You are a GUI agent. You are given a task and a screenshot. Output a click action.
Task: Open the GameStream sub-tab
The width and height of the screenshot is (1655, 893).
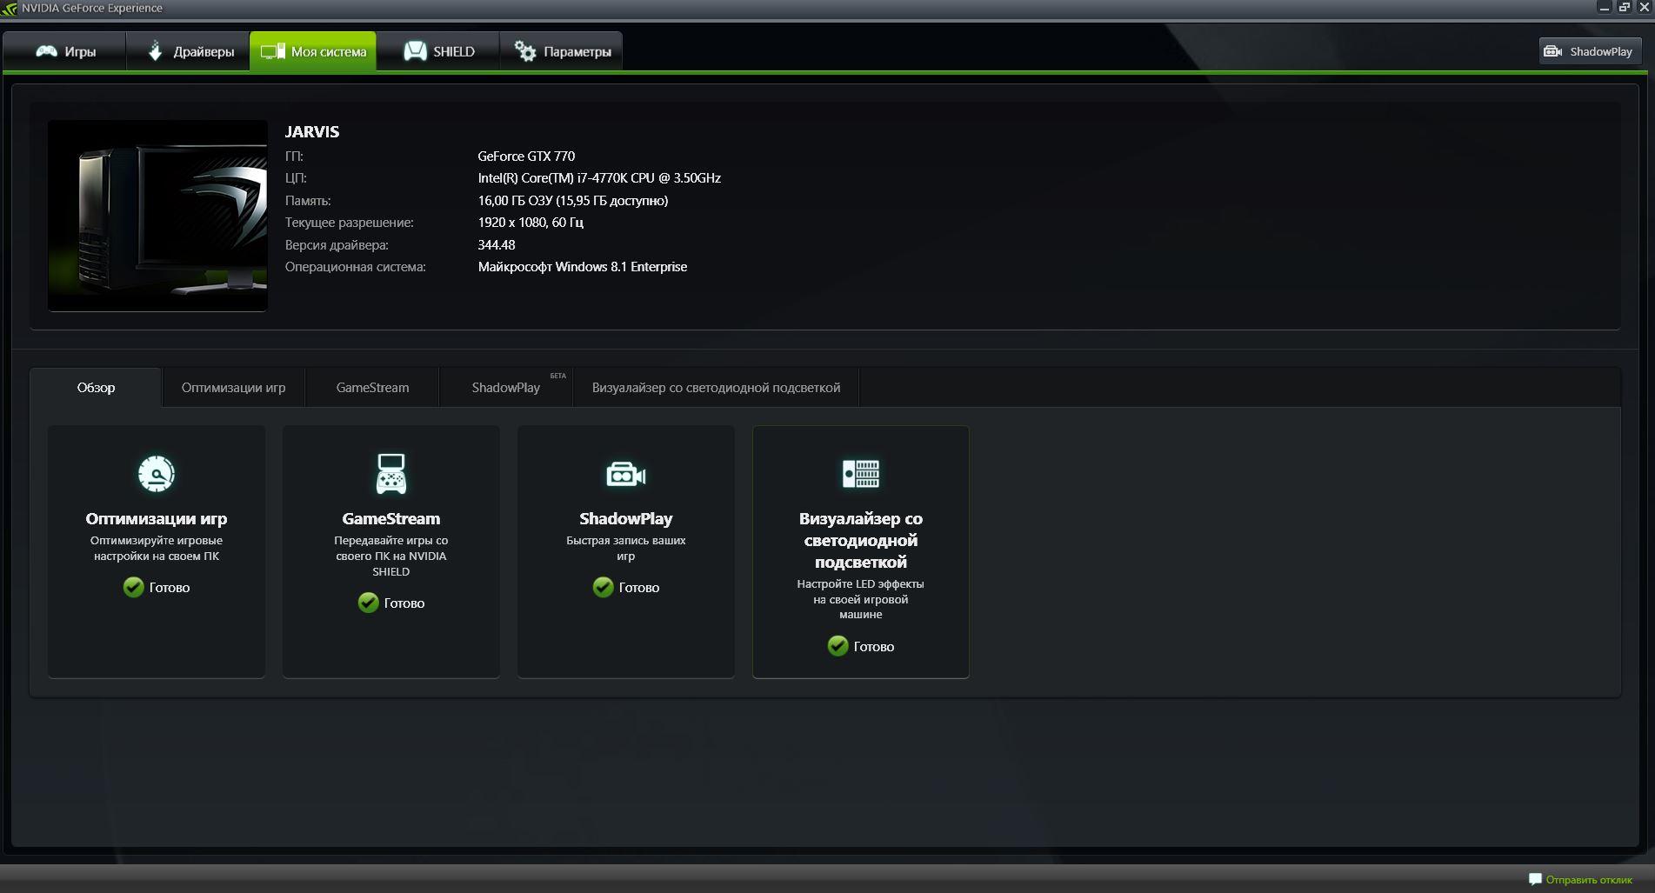[372, 388]
